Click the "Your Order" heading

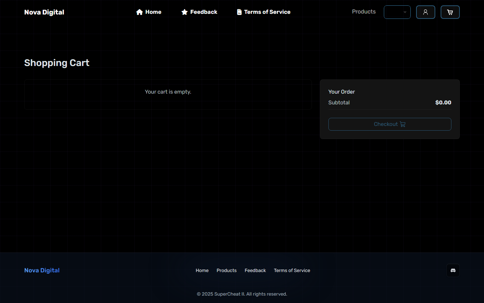341,92
